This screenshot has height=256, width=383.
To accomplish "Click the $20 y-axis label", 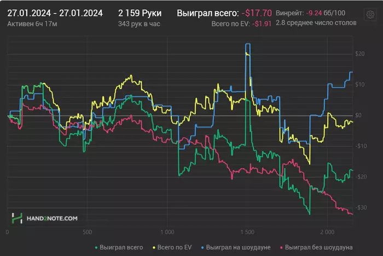I will (x=360, y=54).
